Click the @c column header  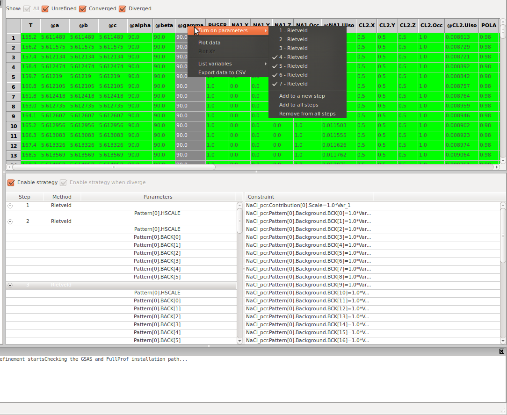113,26
